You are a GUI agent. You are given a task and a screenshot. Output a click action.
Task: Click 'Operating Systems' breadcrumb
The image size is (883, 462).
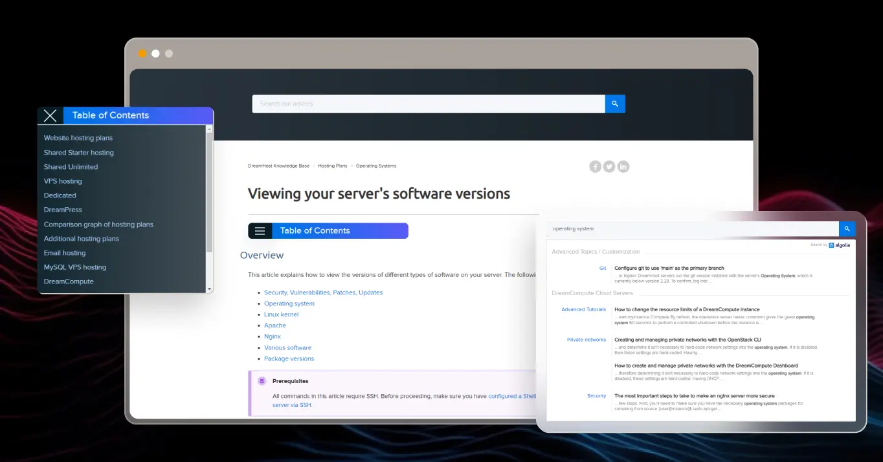click(x=376, y=166)
